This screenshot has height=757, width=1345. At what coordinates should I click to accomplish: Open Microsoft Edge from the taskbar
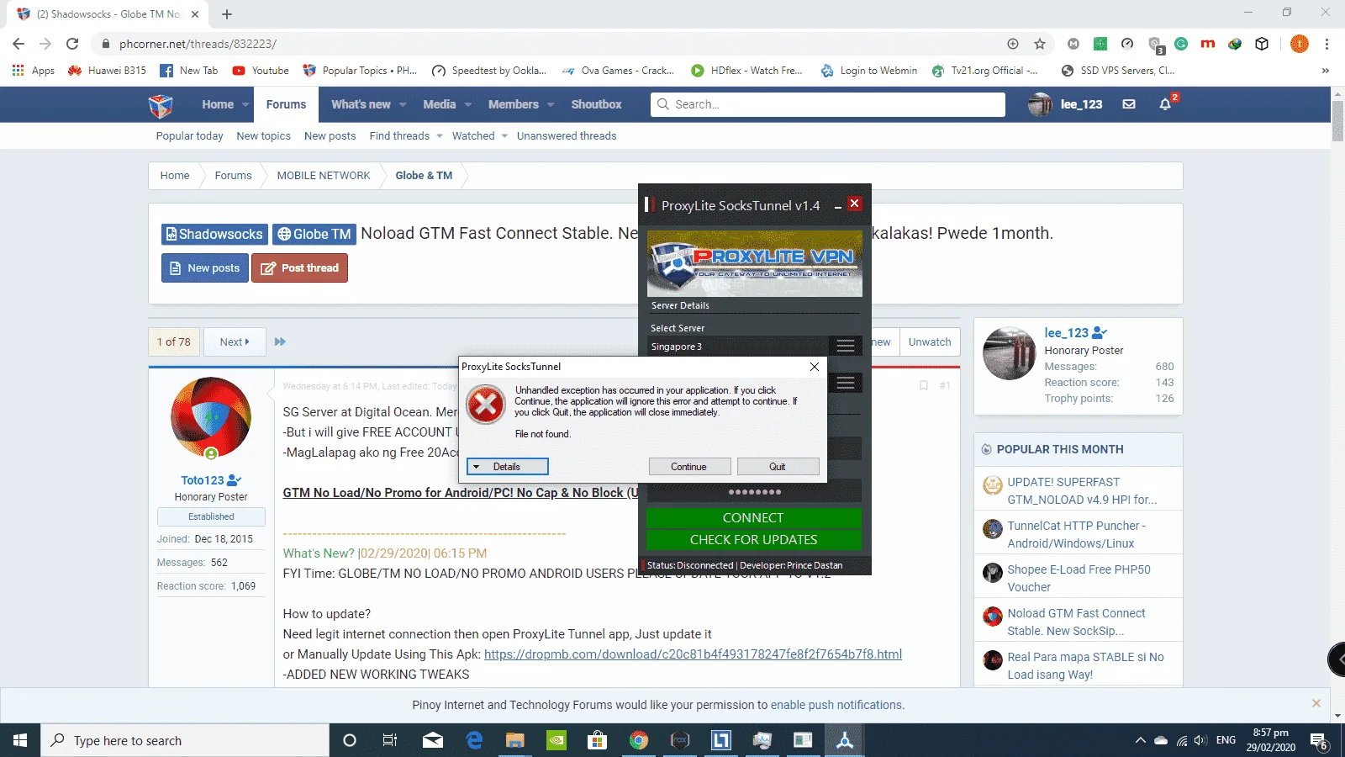point(474,740)
